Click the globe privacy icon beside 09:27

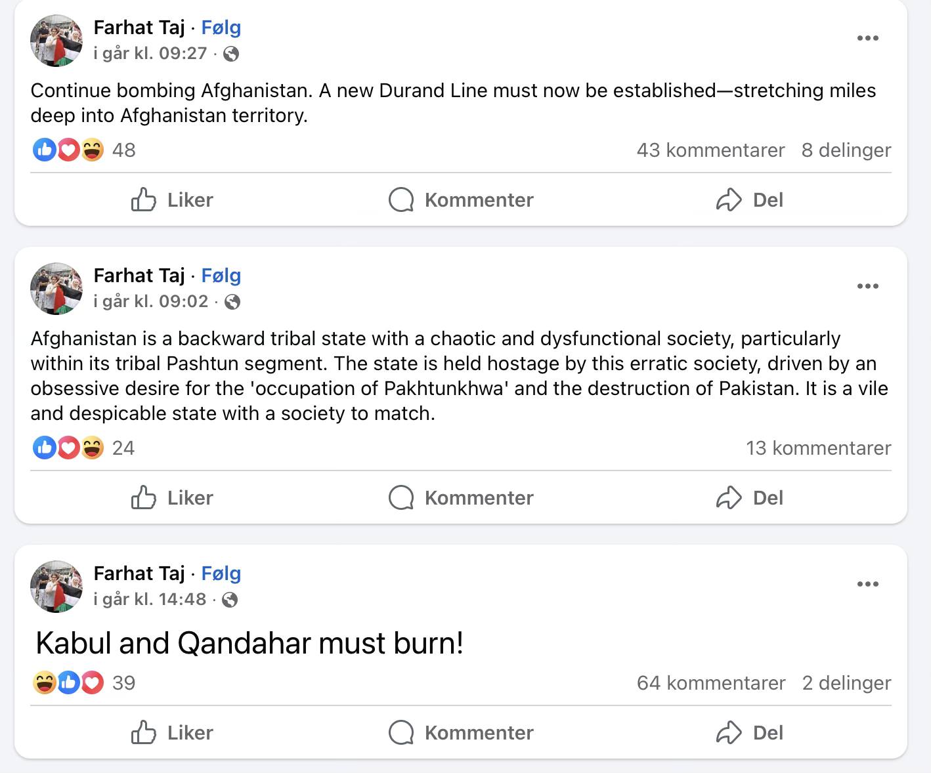(231, 54)
